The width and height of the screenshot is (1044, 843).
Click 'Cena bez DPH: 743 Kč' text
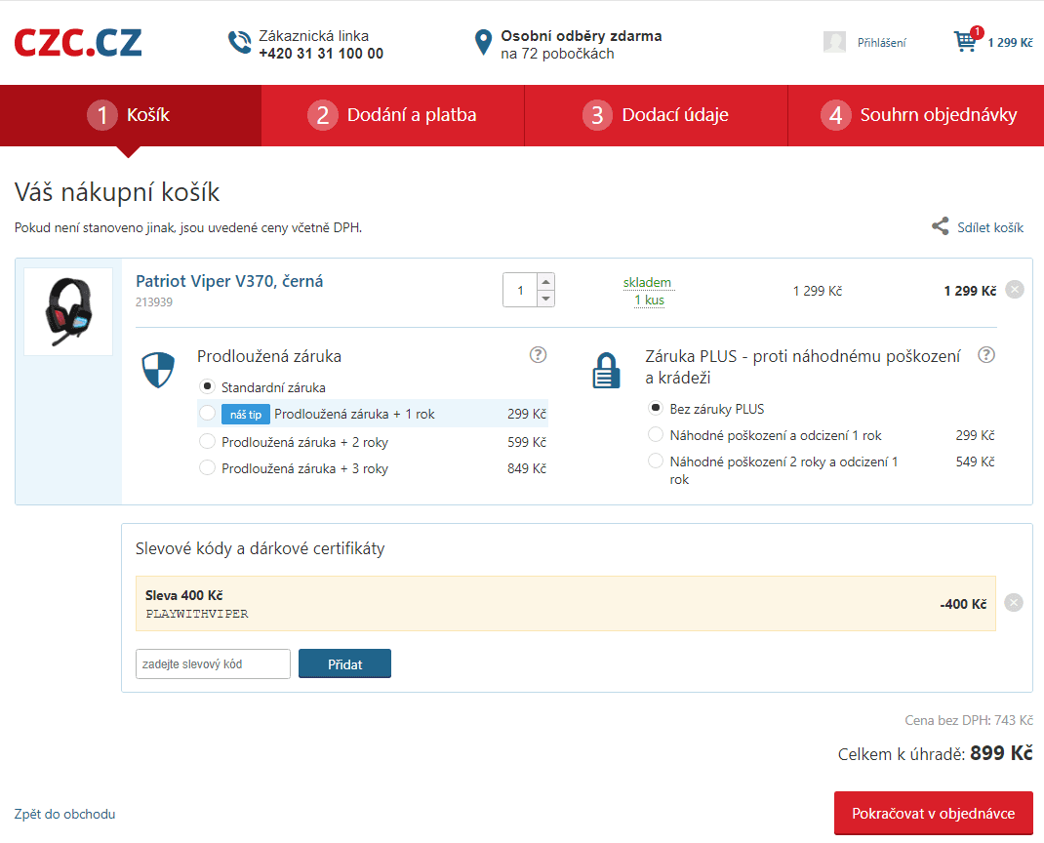[969, 720]
